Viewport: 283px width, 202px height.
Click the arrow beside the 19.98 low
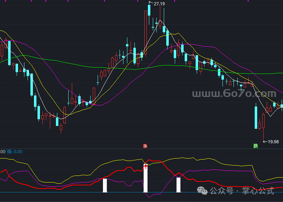pyautogui.click(x=265, y=142)
